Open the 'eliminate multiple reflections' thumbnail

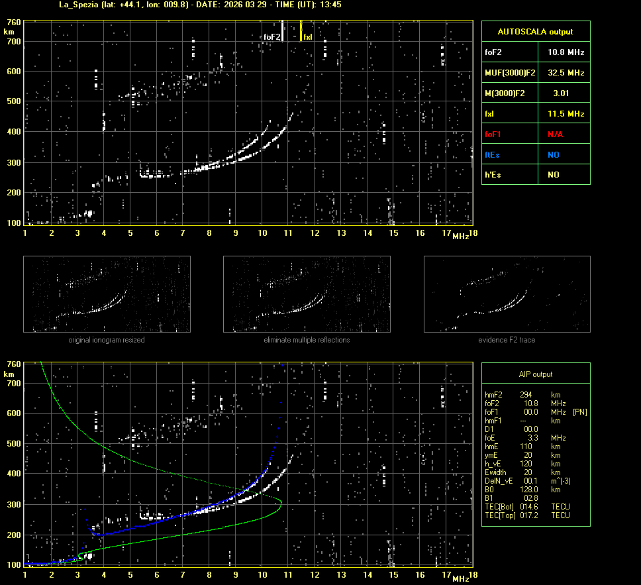307,293
